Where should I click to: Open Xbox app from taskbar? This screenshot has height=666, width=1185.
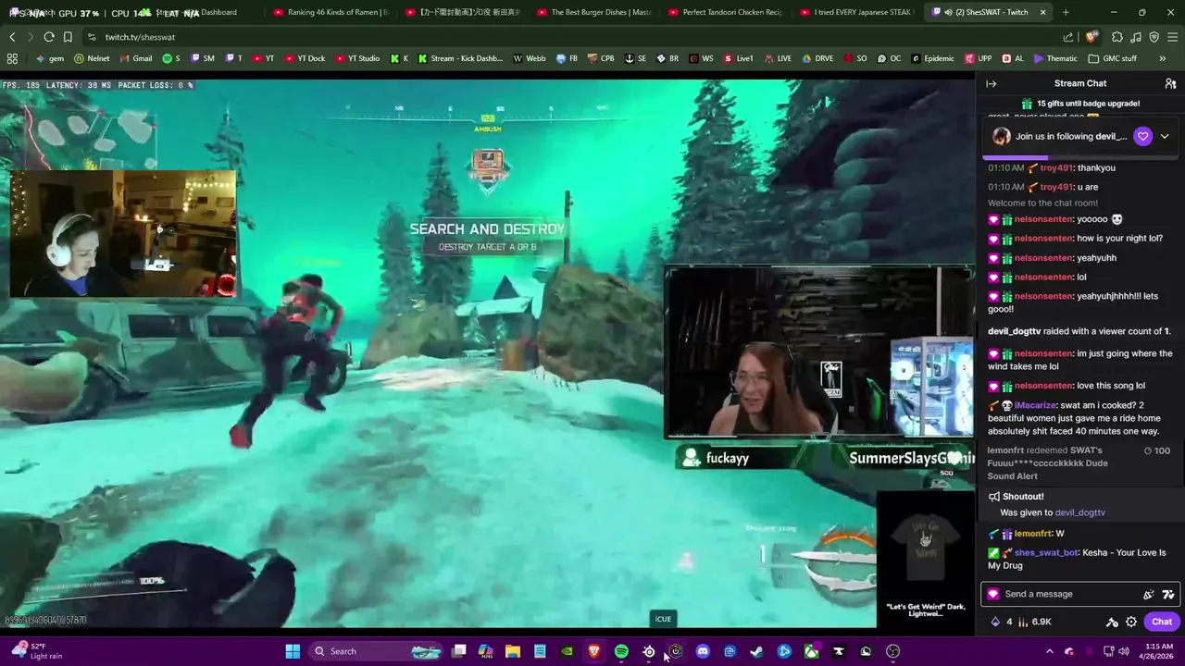811,651
